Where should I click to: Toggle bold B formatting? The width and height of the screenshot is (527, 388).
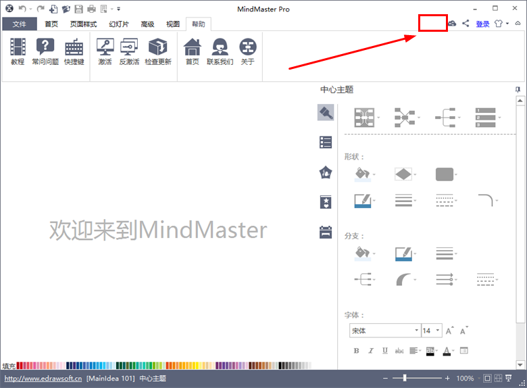(x=356, y=351)
